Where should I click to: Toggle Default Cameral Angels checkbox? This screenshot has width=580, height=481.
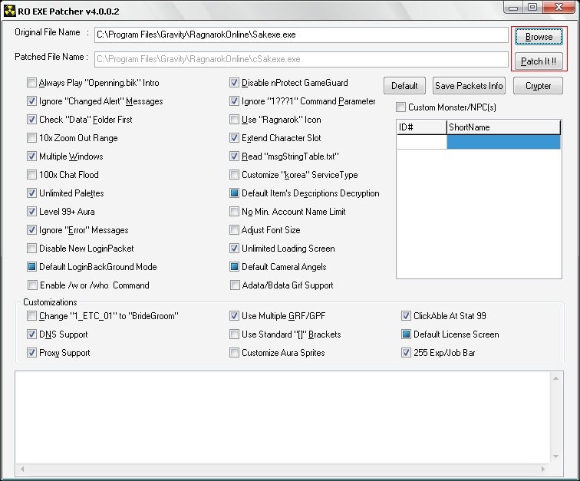coord(234,267)
